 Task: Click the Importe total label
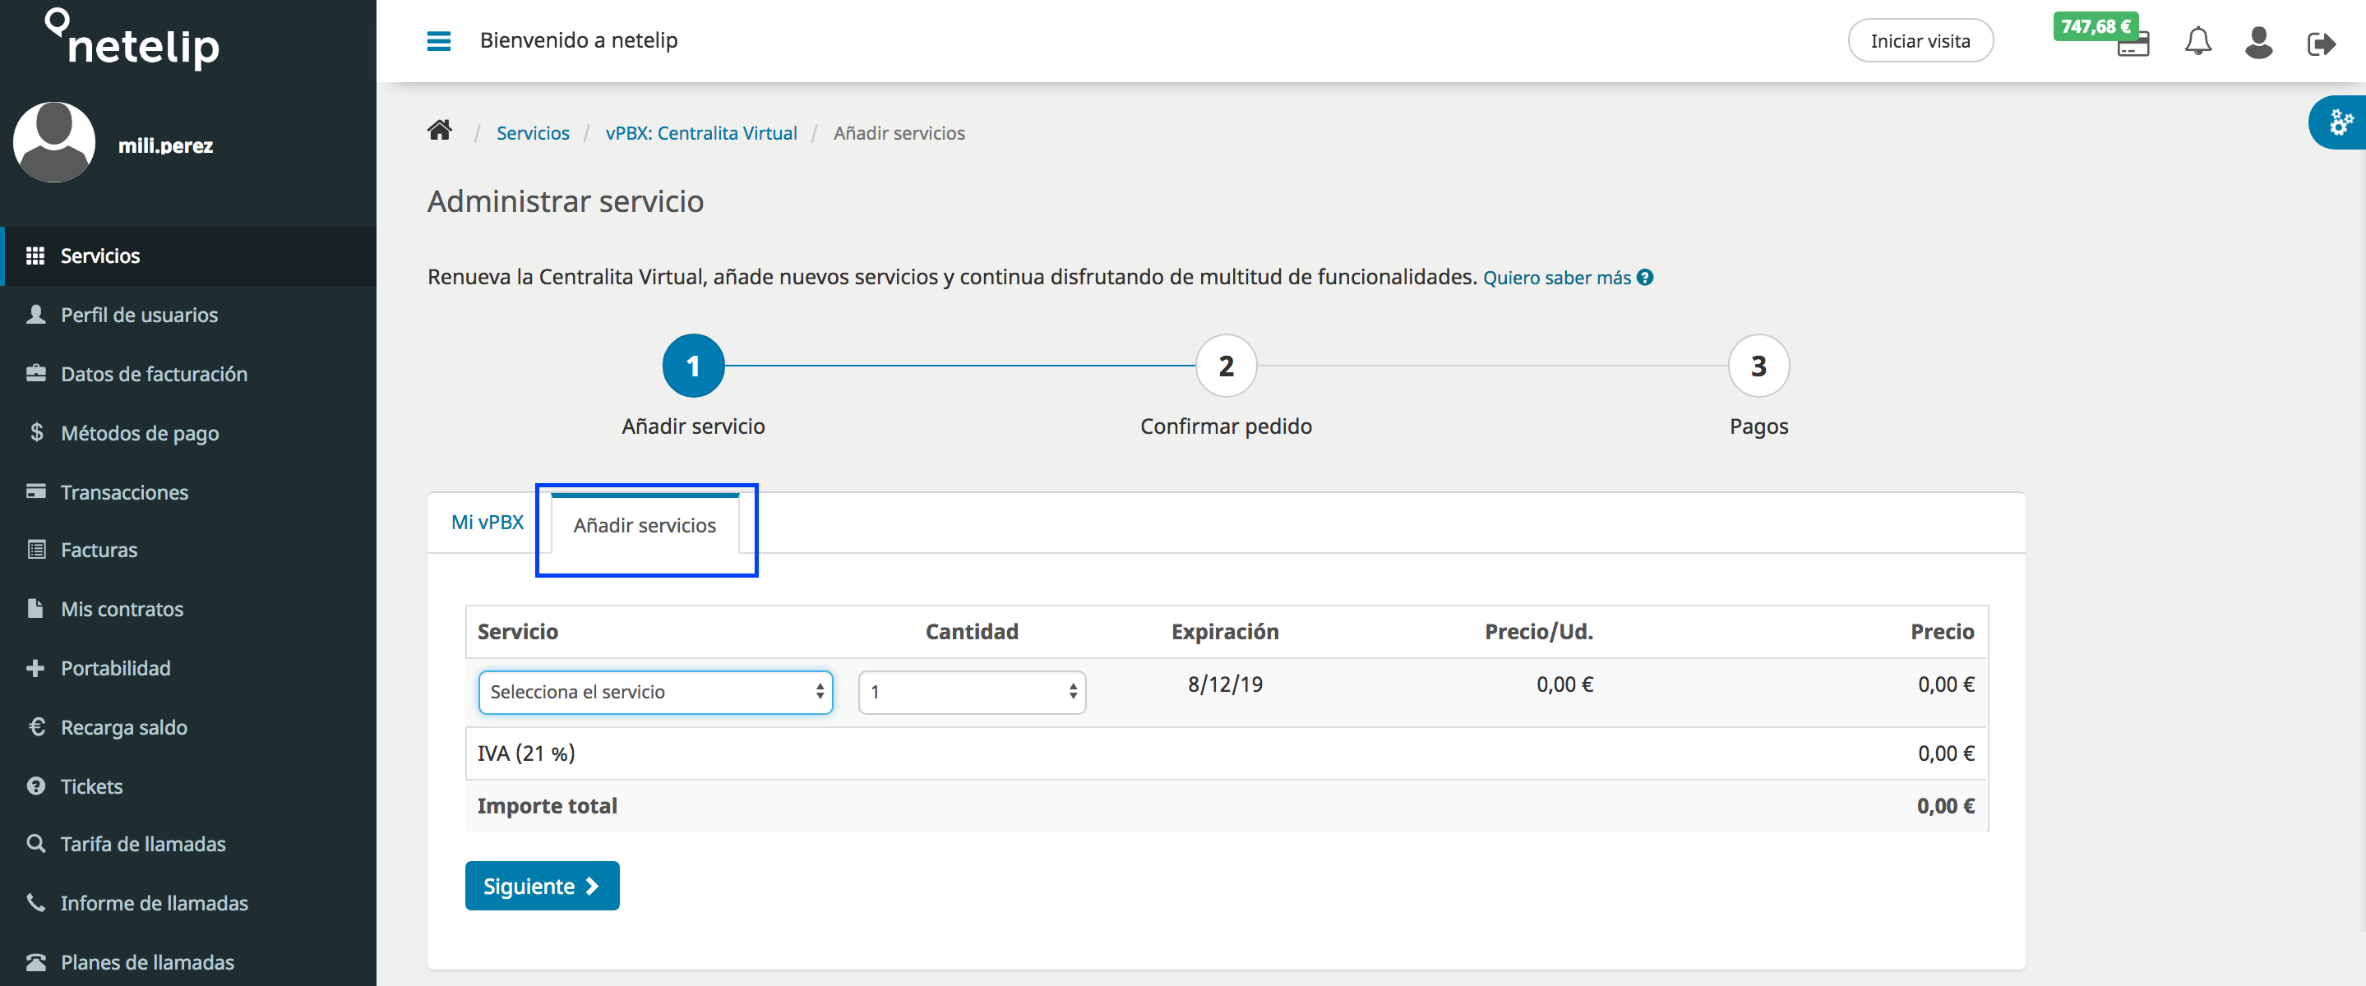tap(548, 806)
